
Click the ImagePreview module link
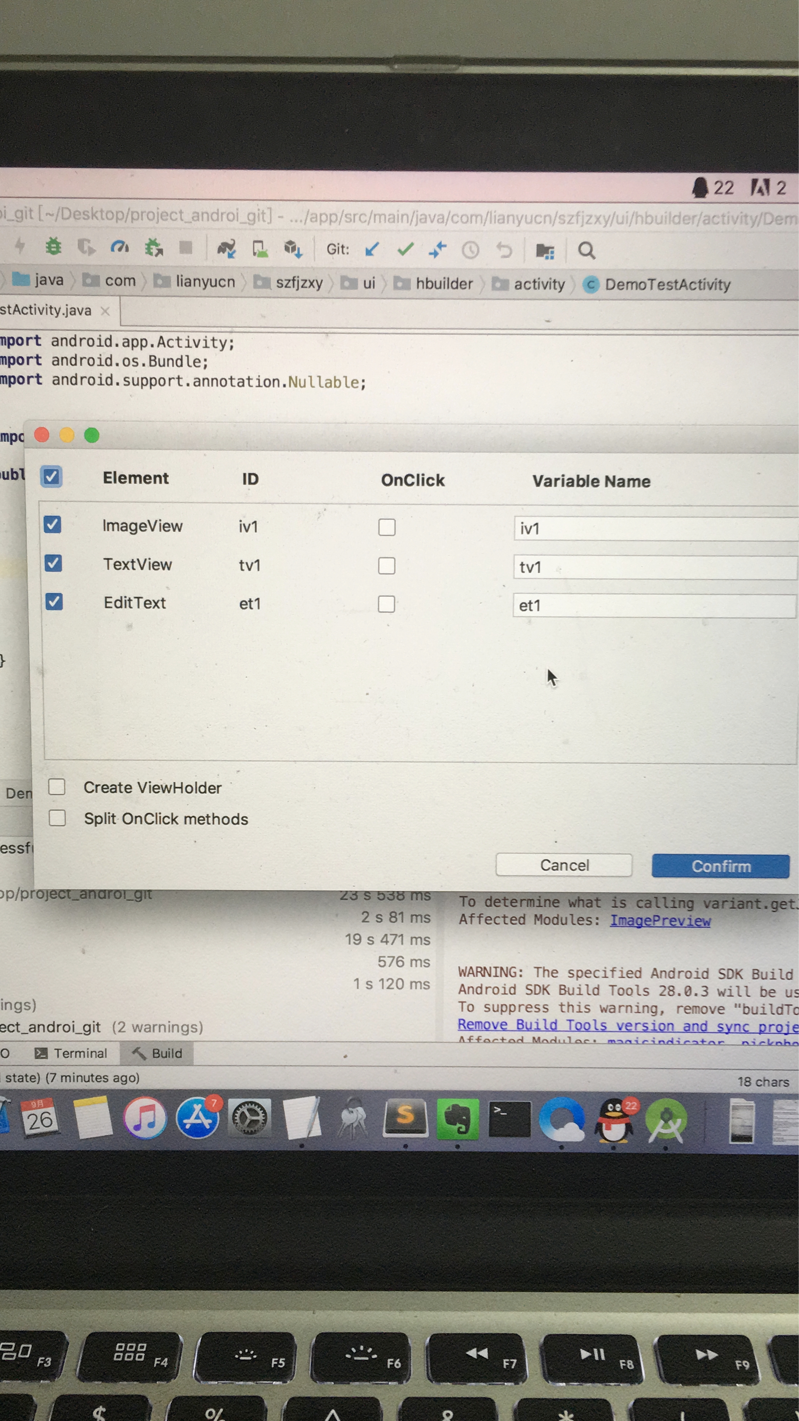click(659, 921)
